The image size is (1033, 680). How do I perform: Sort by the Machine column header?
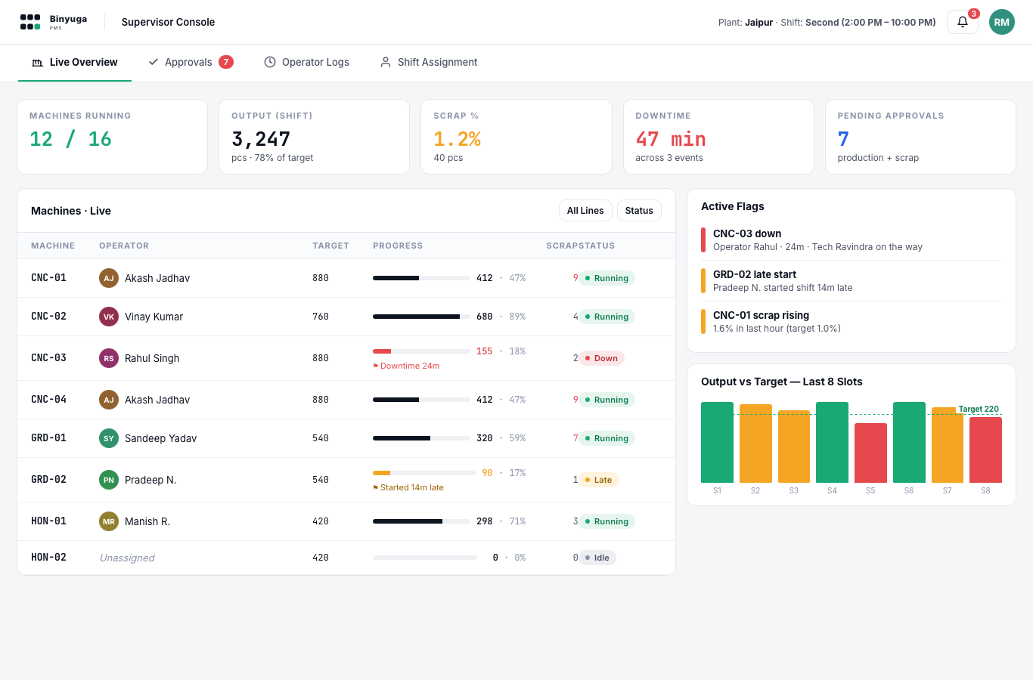click(53, 246)
